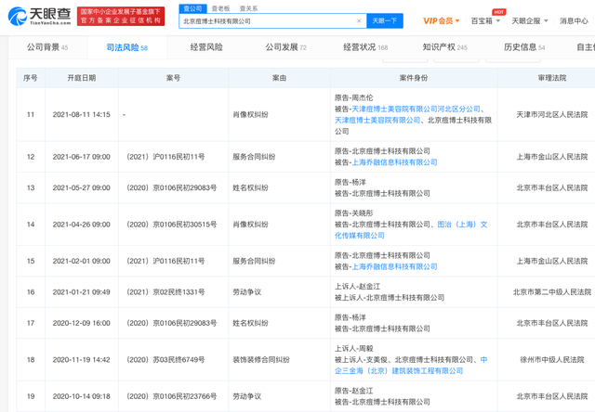
Task: Select date cell 2021-06-17 09:00
Action: pyautogui.click(x=82, y=157)
